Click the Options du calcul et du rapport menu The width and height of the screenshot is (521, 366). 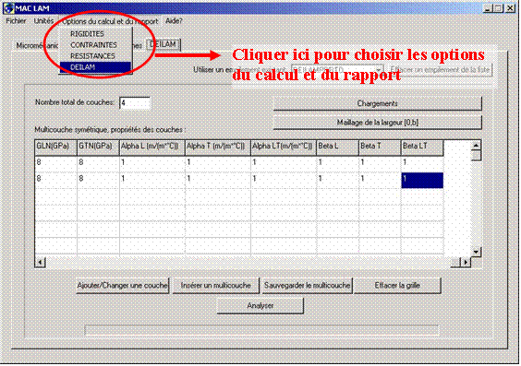pos(110,21)
